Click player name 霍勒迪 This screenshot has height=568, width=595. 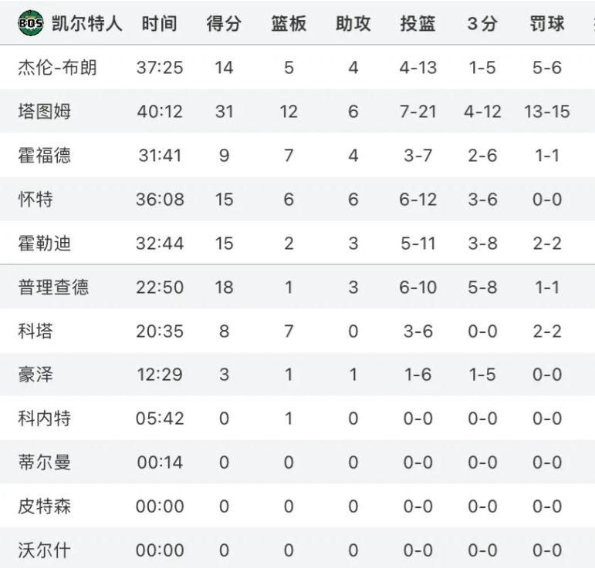click(45, 244)
